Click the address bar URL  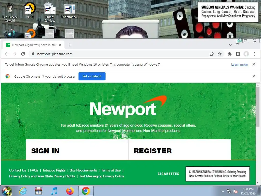point(55,54)
